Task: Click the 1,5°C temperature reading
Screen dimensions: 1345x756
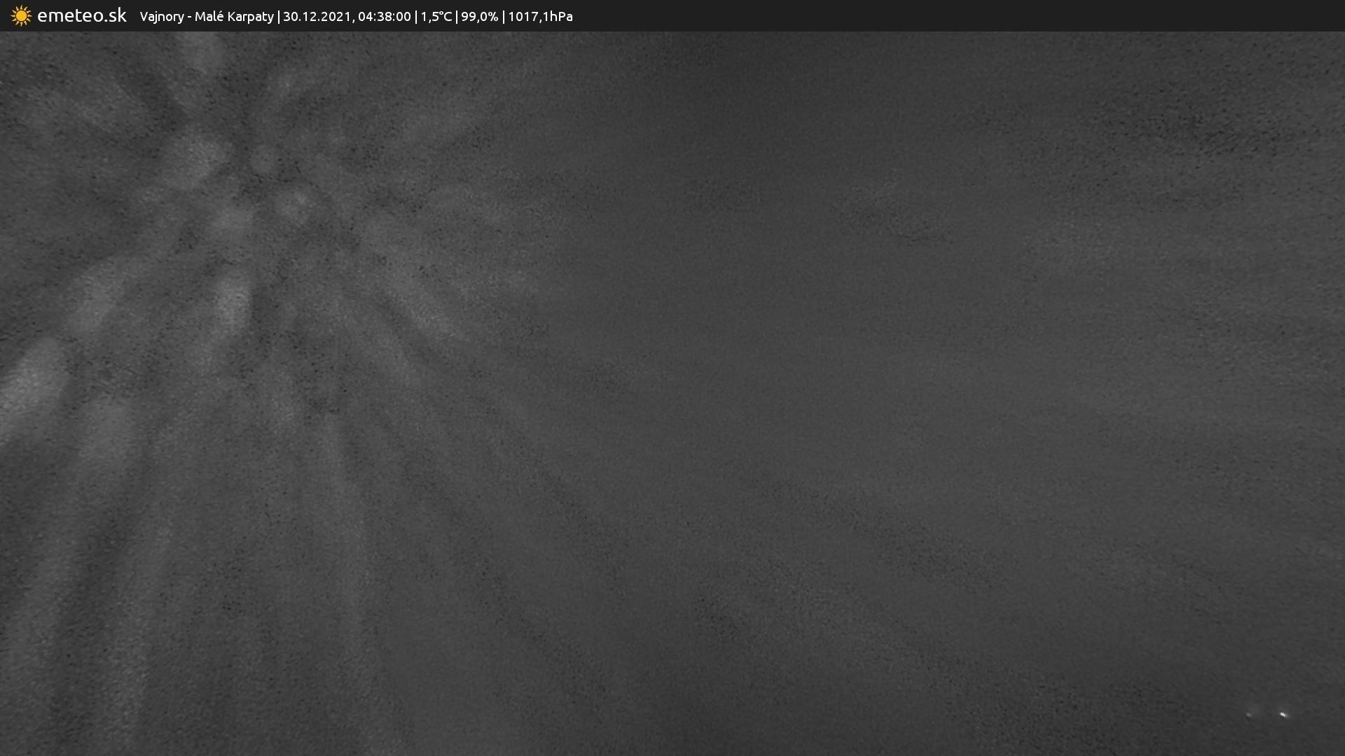Action: [436, 16]
